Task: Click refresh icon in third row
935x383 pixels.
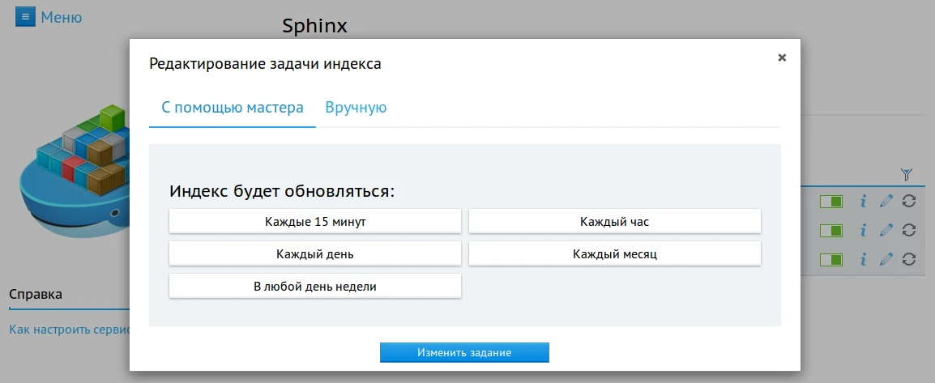Action: [909, 259]
